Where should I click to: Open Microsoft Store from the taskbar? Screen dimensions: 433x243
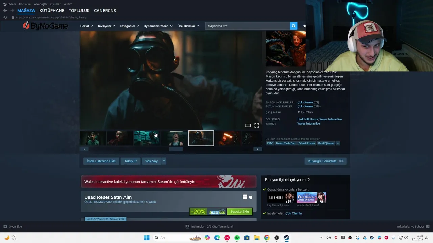[x=247, y=238]
